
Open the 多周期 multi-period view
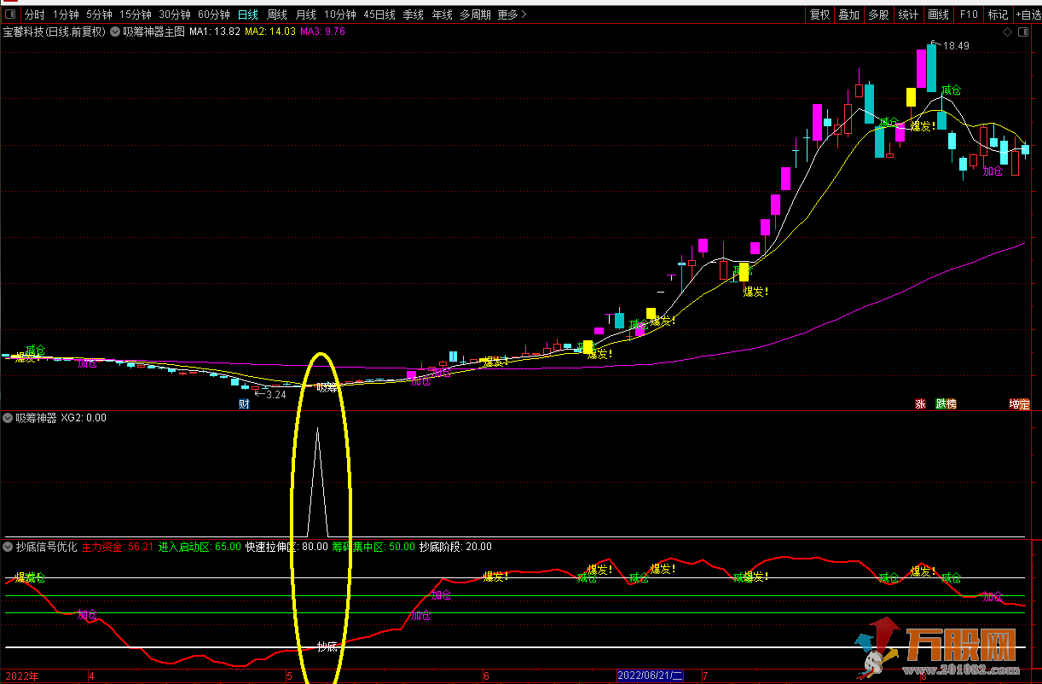pos(476,14)
